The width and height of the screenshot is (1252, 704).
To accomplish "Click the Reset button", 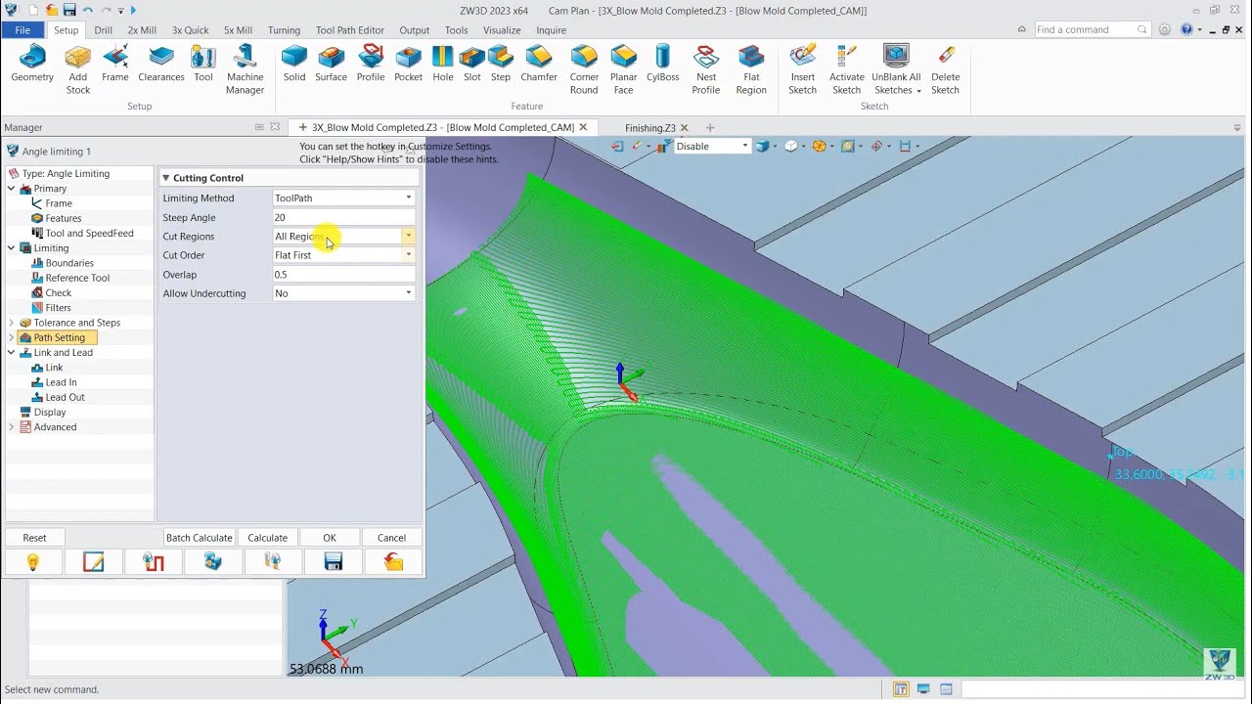I will (x=34, y=538).
